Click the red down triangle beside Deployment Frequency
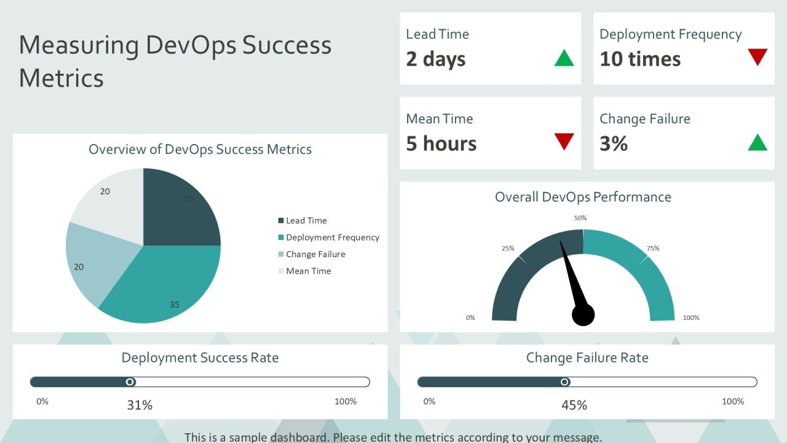The height and width of the screenshot is (443, 787). coord(757,58)
